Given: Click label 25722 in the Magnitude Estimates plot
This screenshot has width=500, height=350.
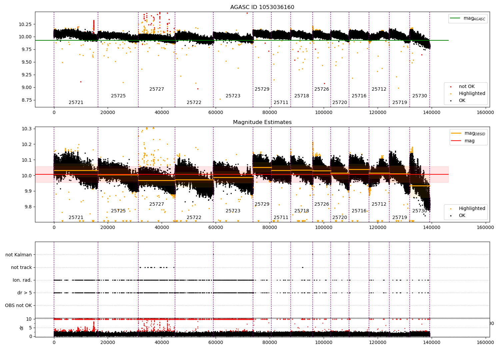Looking at the screenshot, I should (194, 218).
